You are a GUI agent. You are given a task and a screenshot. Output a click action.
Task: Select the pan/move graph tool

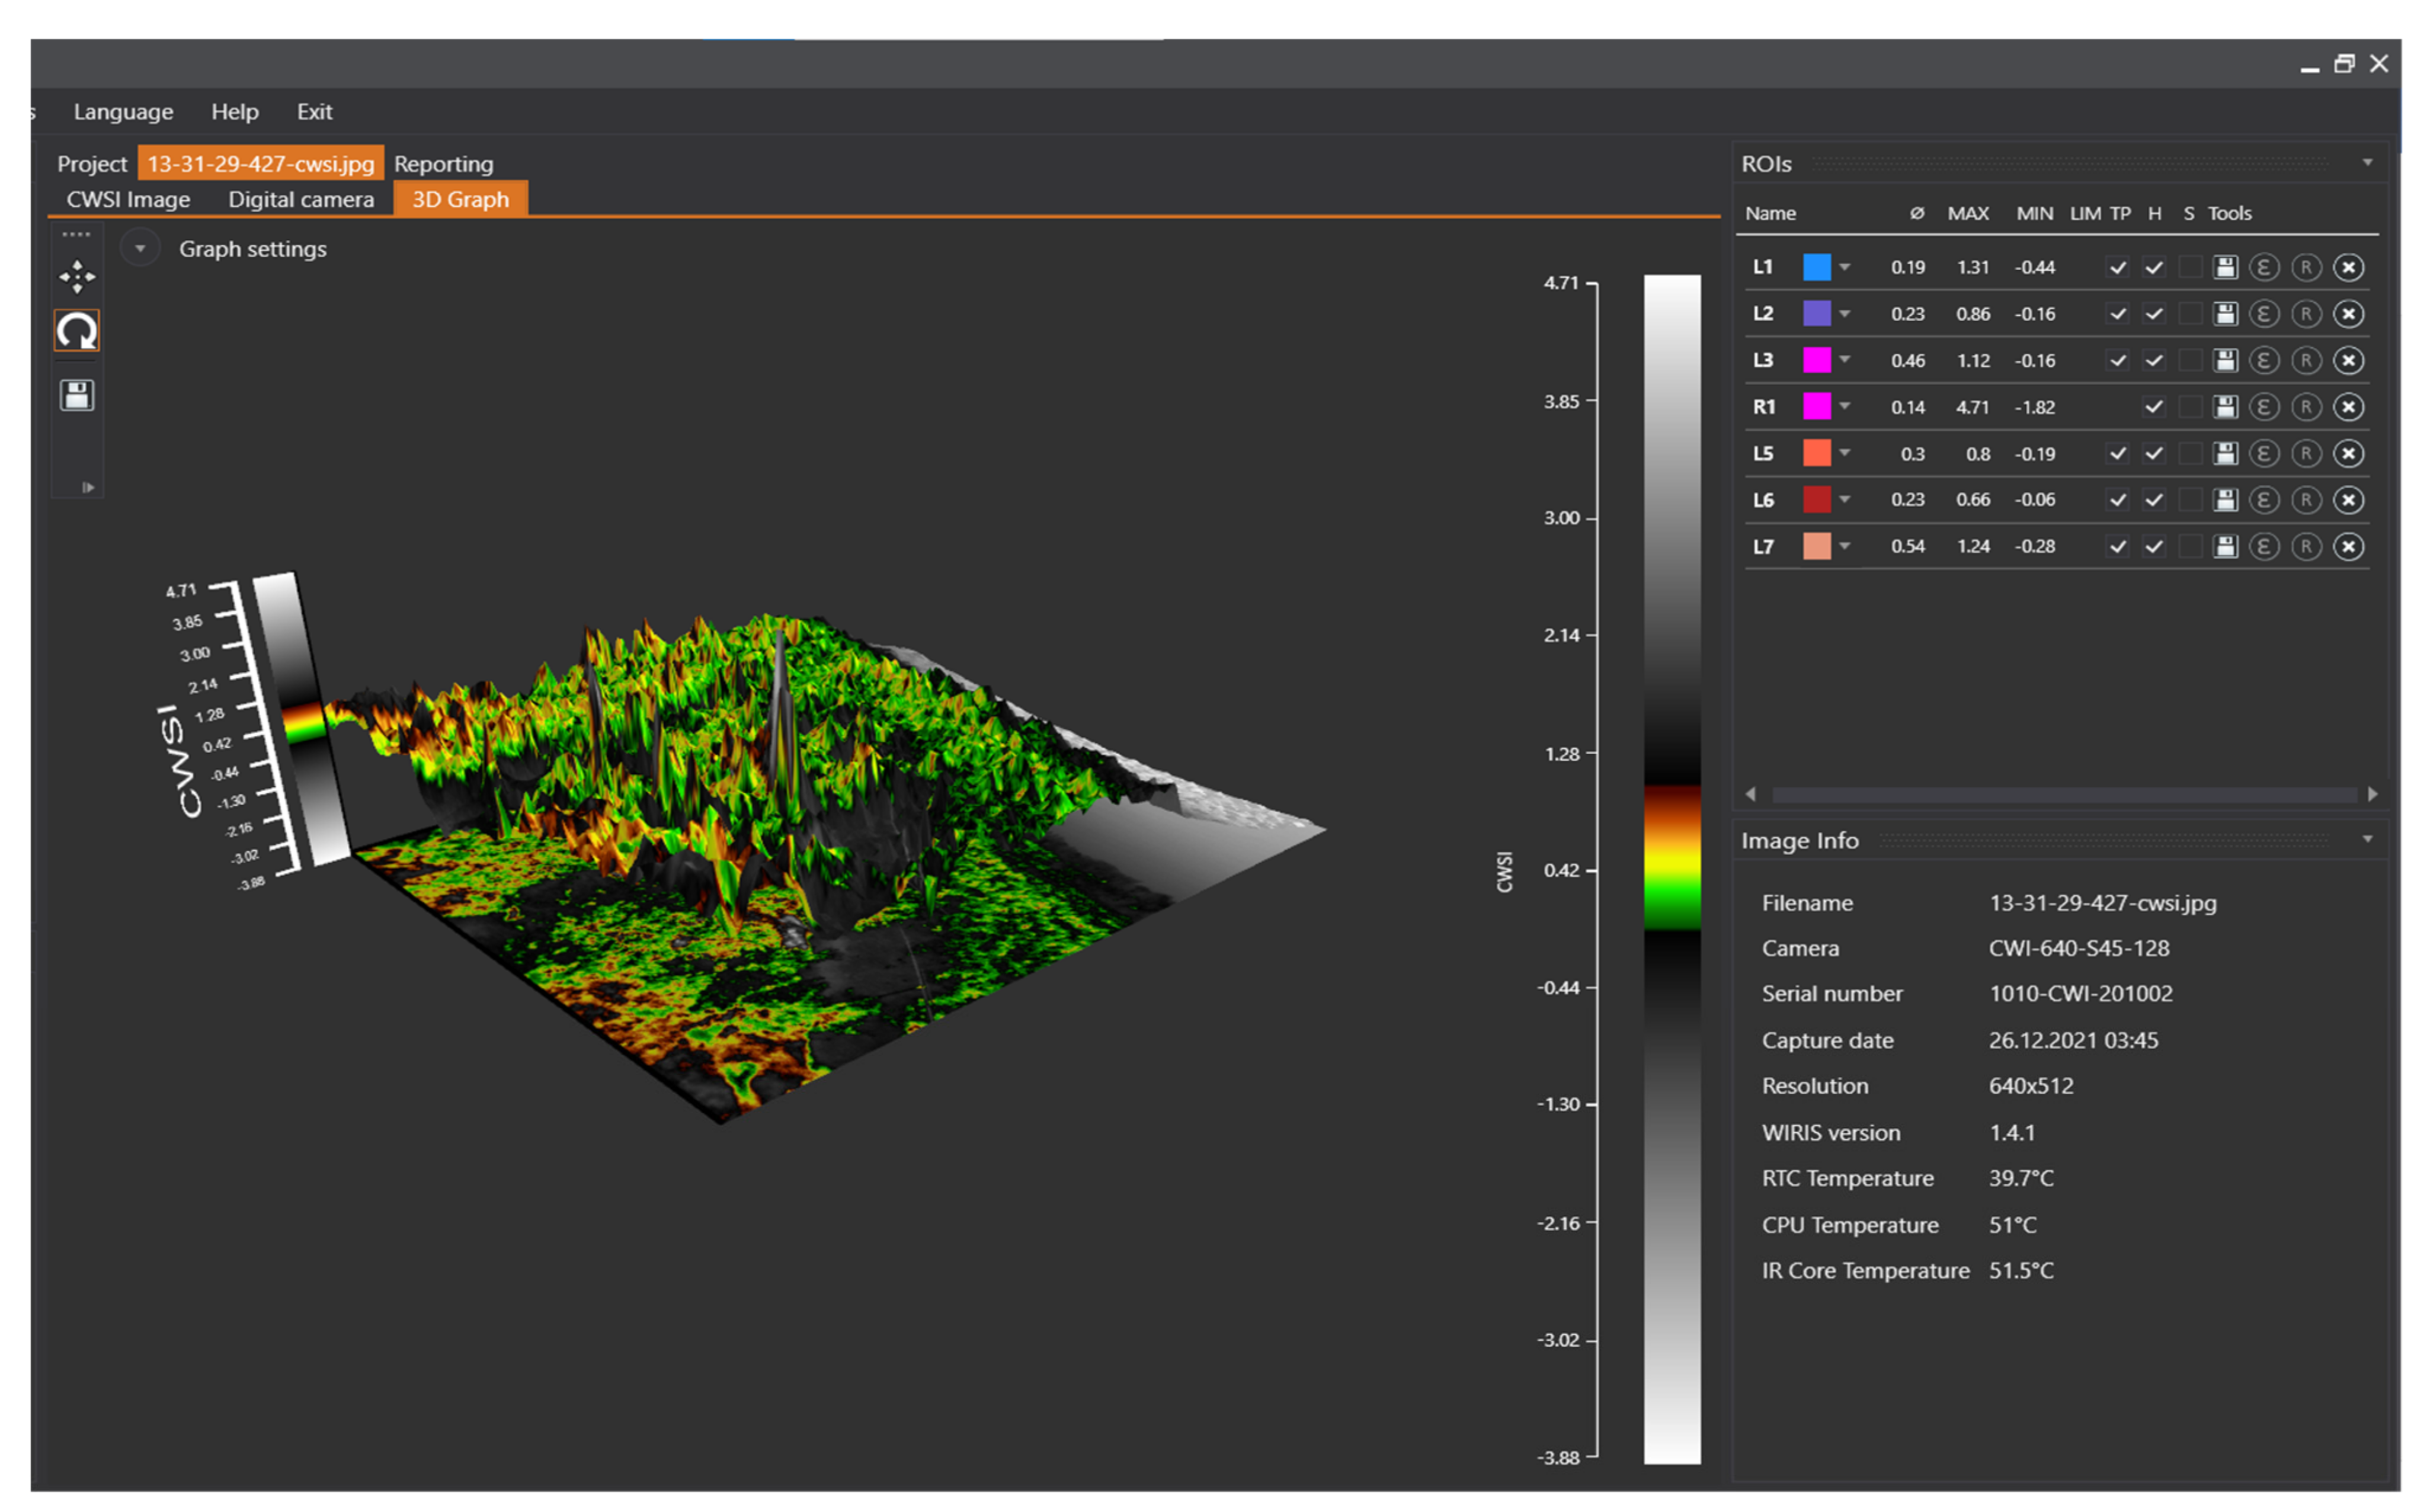[x=76, y=277]
